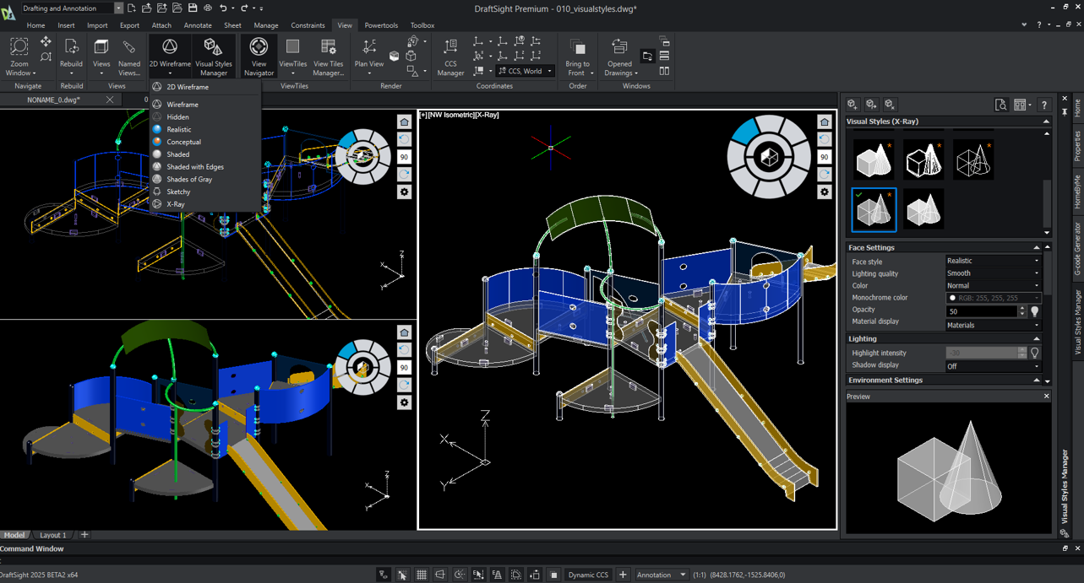The width and height of the screenshot is (1084, 583).
Task: Click the home icon in the X-Ray viewport
Action: [x=825, y=122]
